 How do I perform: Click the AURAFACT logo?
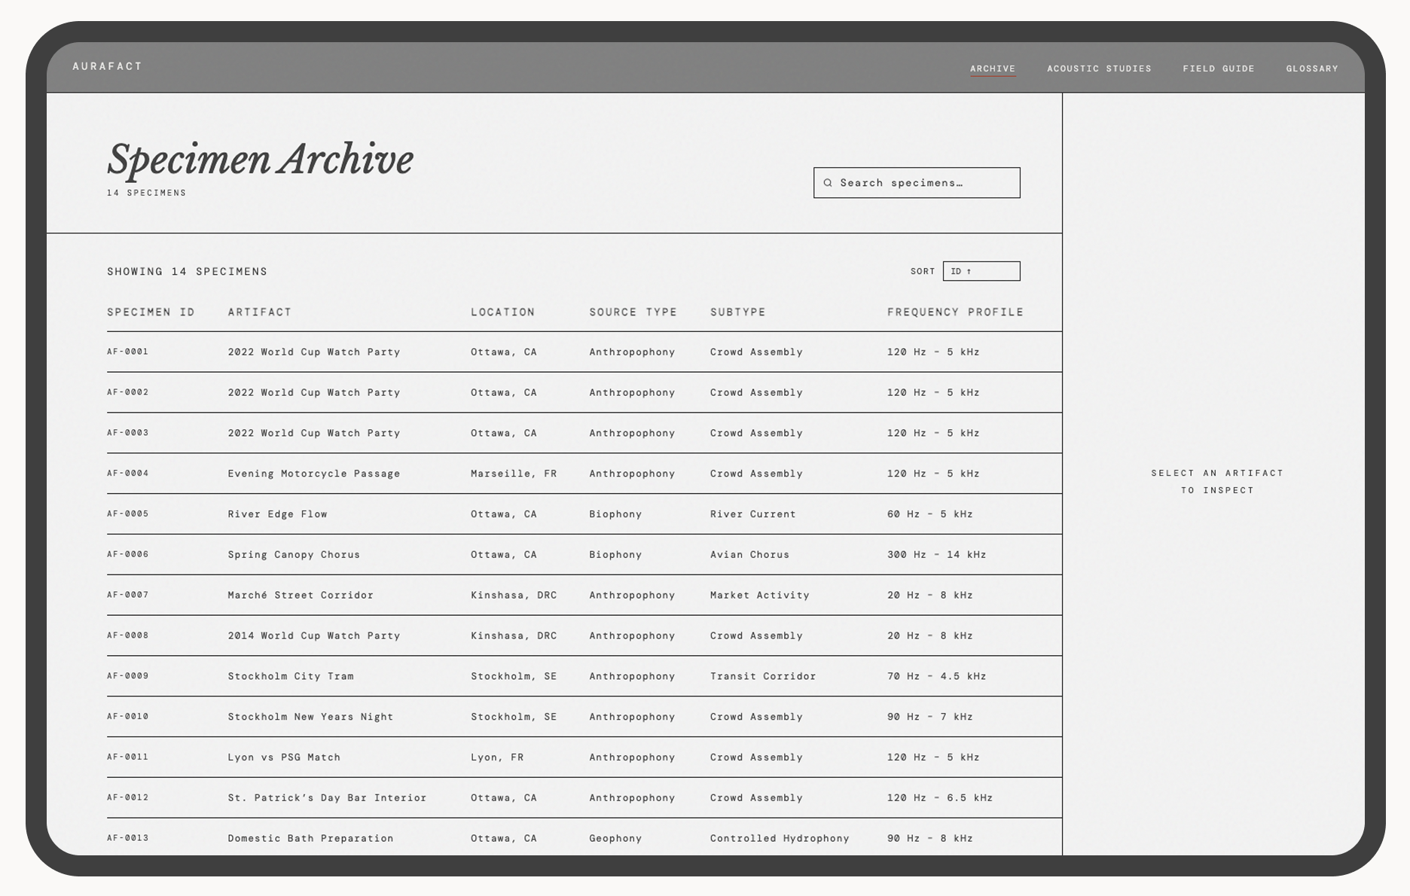(x=106, y=66)
